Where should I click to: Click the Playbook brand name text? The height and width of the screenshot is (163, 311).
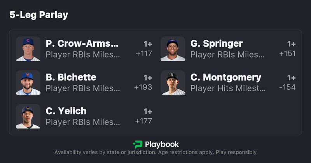pos(162,144)
